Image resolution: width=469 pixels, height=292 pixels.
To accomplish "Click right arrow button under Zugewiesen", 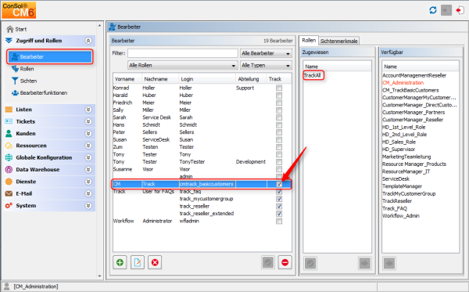I will [x=365, y=264].
